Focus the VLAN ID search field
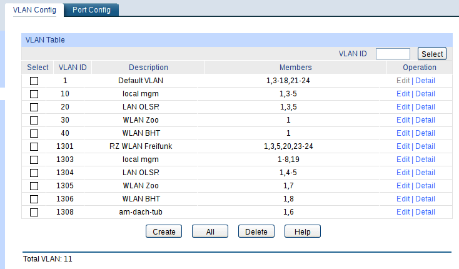This screenshot has height=269, width=459. tap(393, 54)
